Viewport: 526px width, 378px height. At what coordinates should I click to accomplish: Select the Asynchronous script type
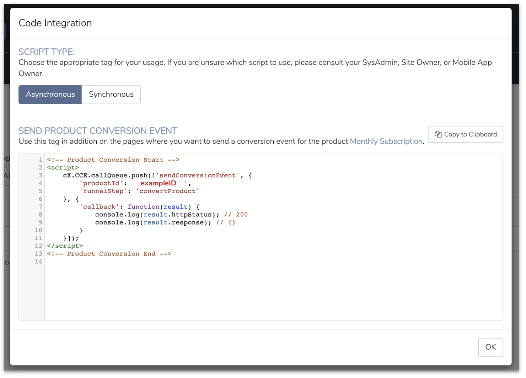(x=50, y=95)
